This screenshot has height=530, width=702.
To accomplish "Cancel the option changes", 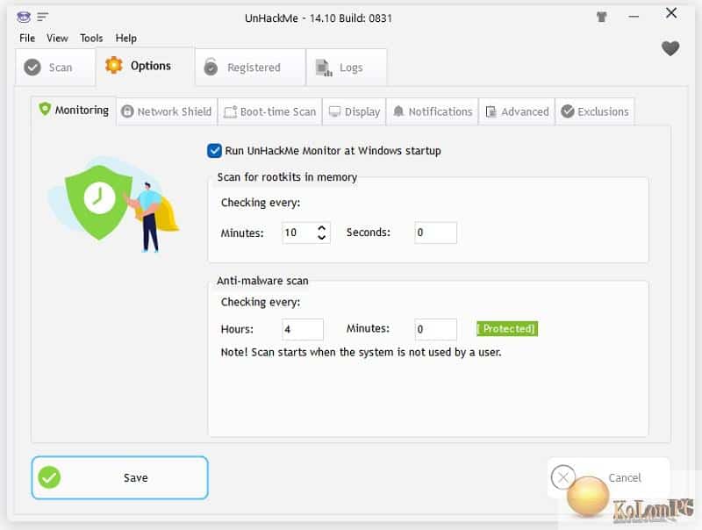I will click(x=609, y=477).
